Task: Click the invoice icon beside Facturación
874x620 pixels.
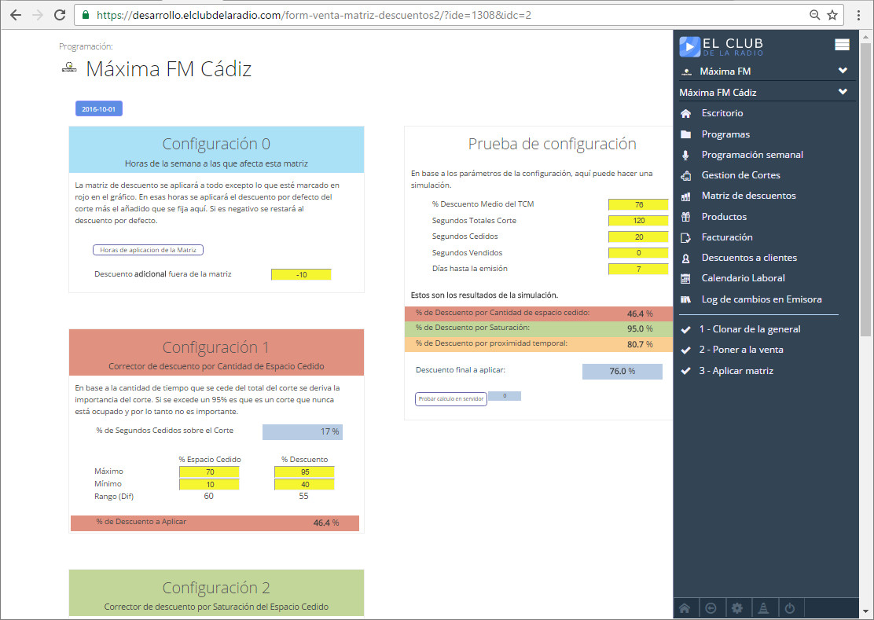Action: 685,237
